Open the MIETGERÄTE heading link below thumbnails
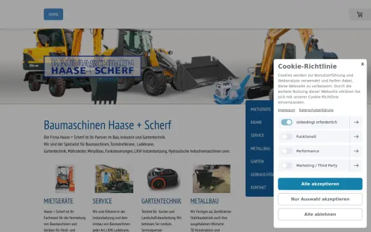Screen dimensions: 371x232 point(59,201)
